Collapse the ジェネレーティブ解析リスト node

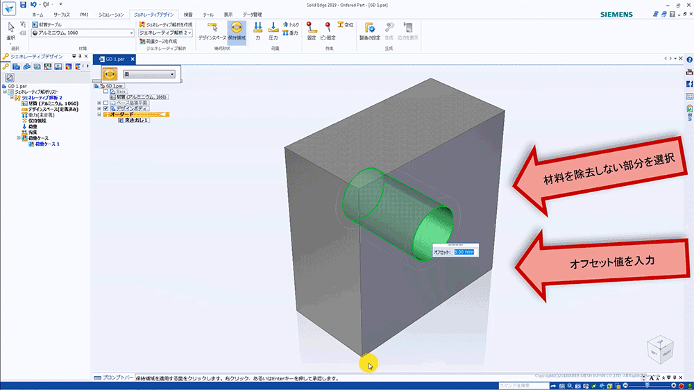click(x=5, y=92)
